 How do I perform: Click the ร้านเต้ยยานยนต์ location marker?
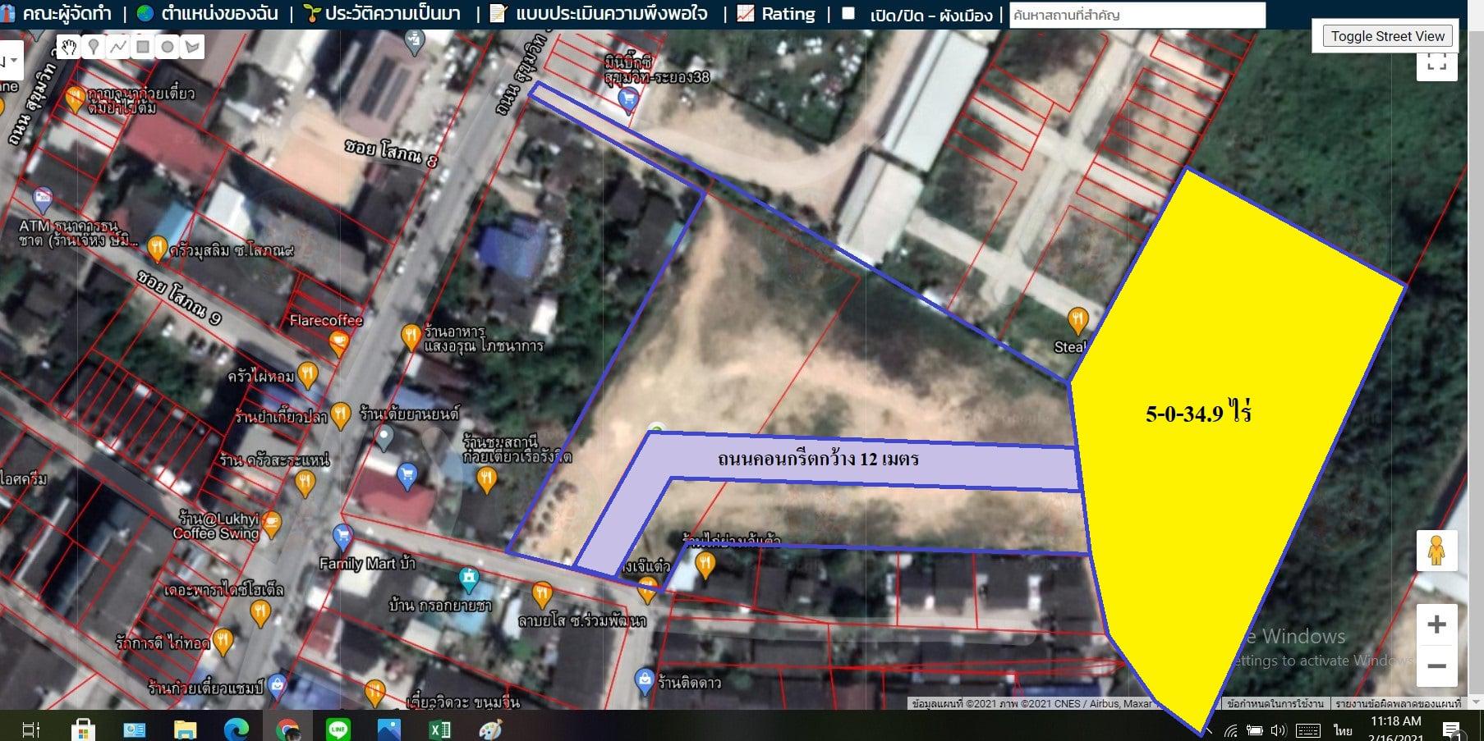384,437
